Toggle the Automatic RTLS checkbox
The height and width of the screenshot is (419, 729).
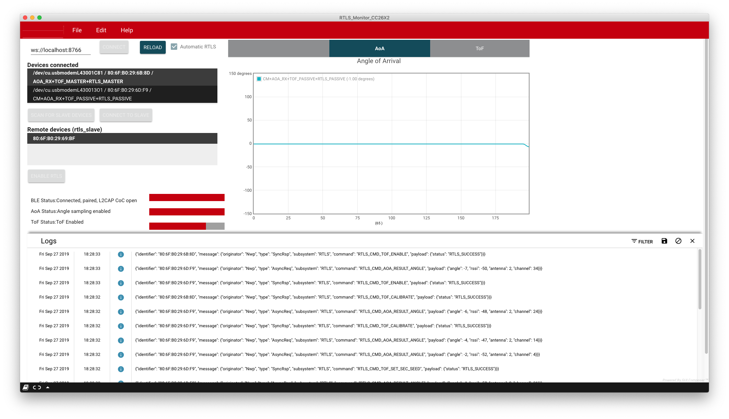coord(174,47)
